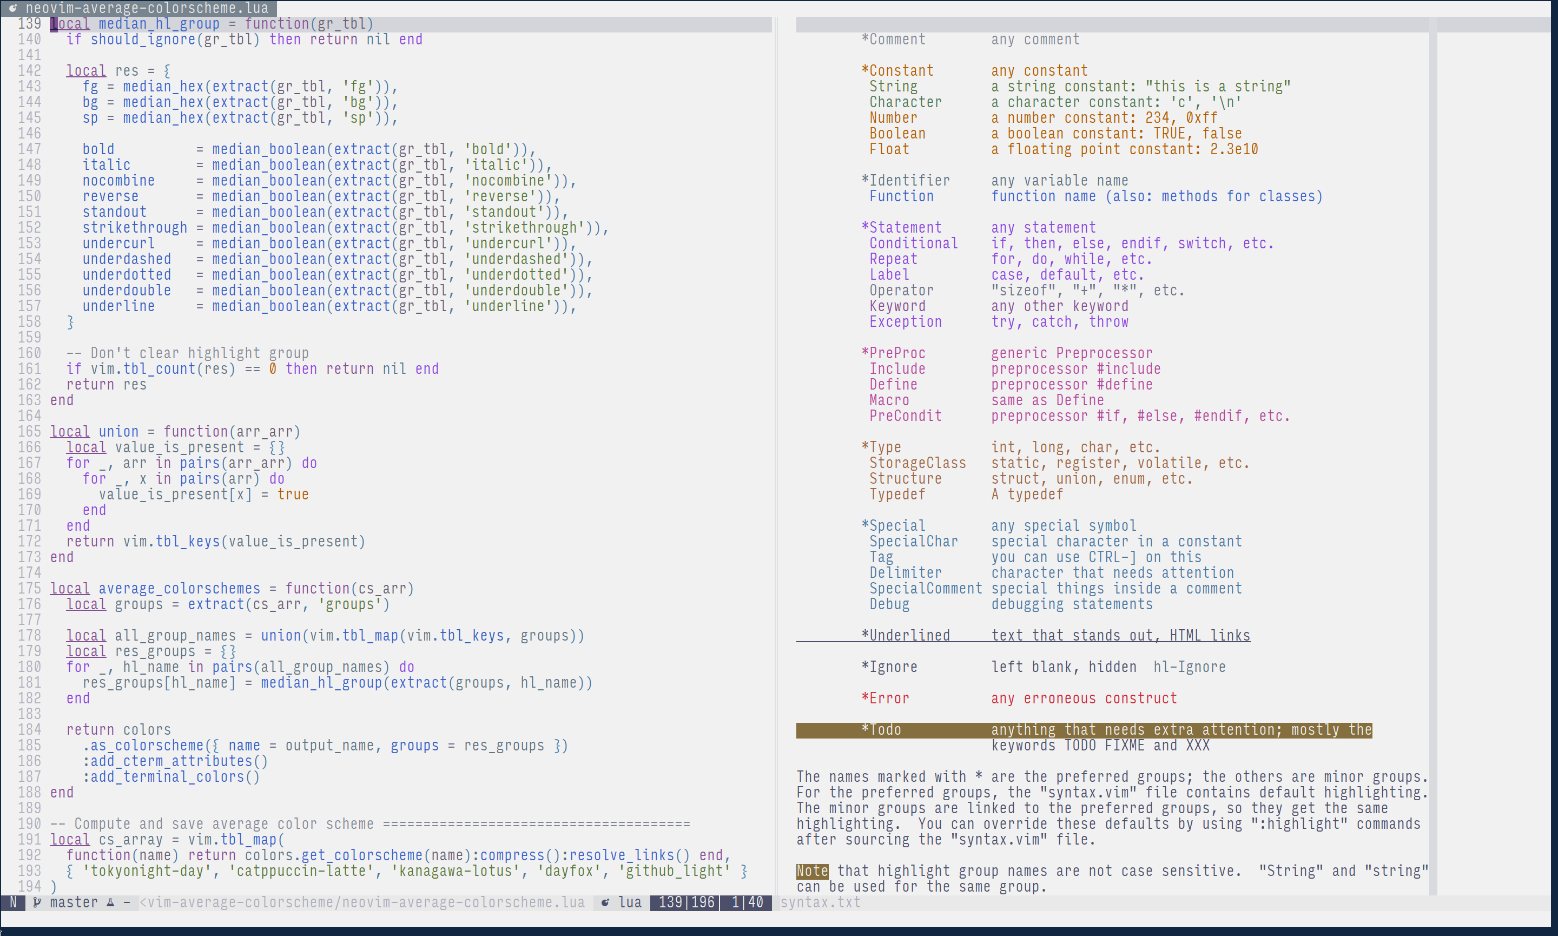This screenshot has height=936, width=1558.
Task: Click the Lua icon in the buffer tab
Action: [x=12, y=8]
